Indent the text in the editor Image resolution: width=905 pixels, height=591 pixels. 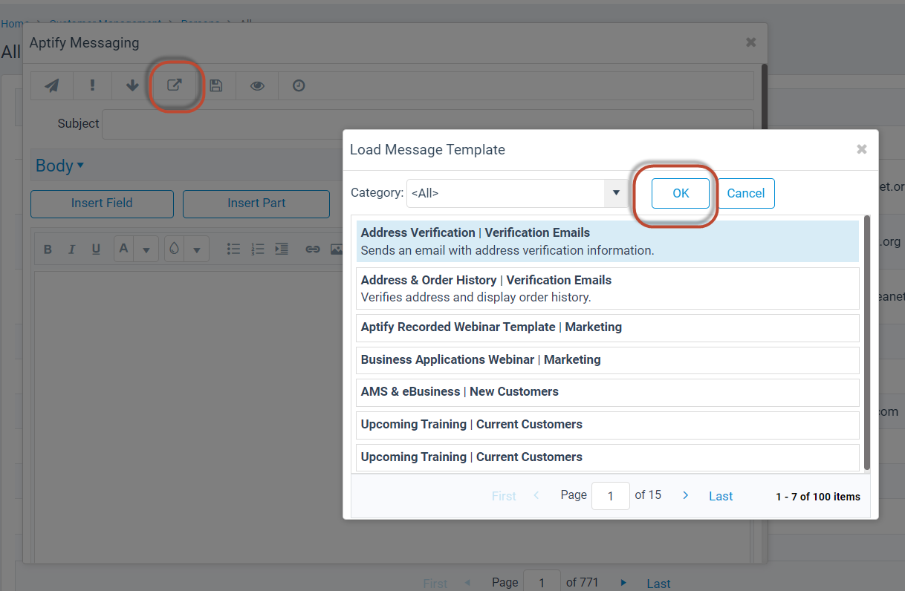pos(282,249)
